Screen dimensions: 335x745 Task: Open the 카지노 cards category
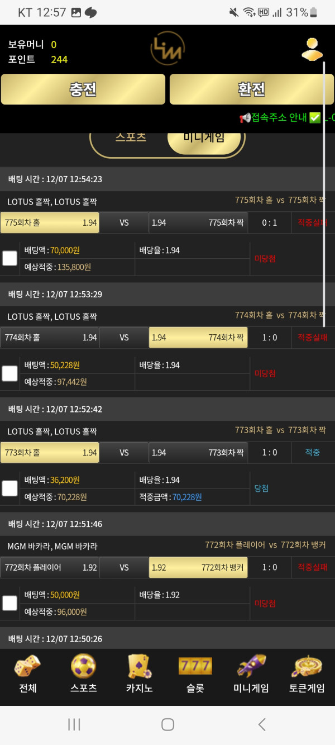139,674
